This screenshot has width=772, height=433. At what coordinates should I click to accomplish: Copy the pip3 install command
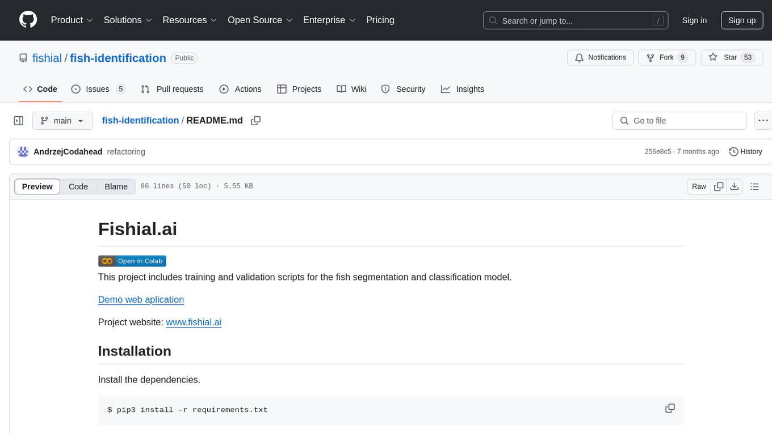tap(670, 409)
